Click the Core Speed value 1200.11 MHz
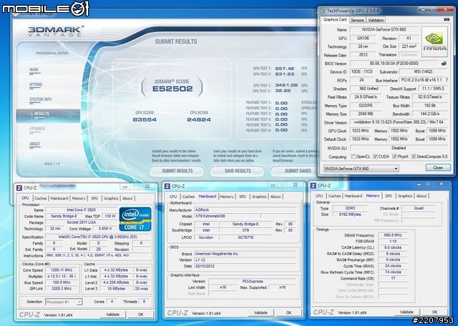The height and width of the screenshot is (326, 458). coord(61,270)
